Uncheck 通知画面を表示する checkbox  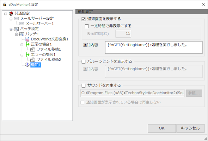coord(84,19)
